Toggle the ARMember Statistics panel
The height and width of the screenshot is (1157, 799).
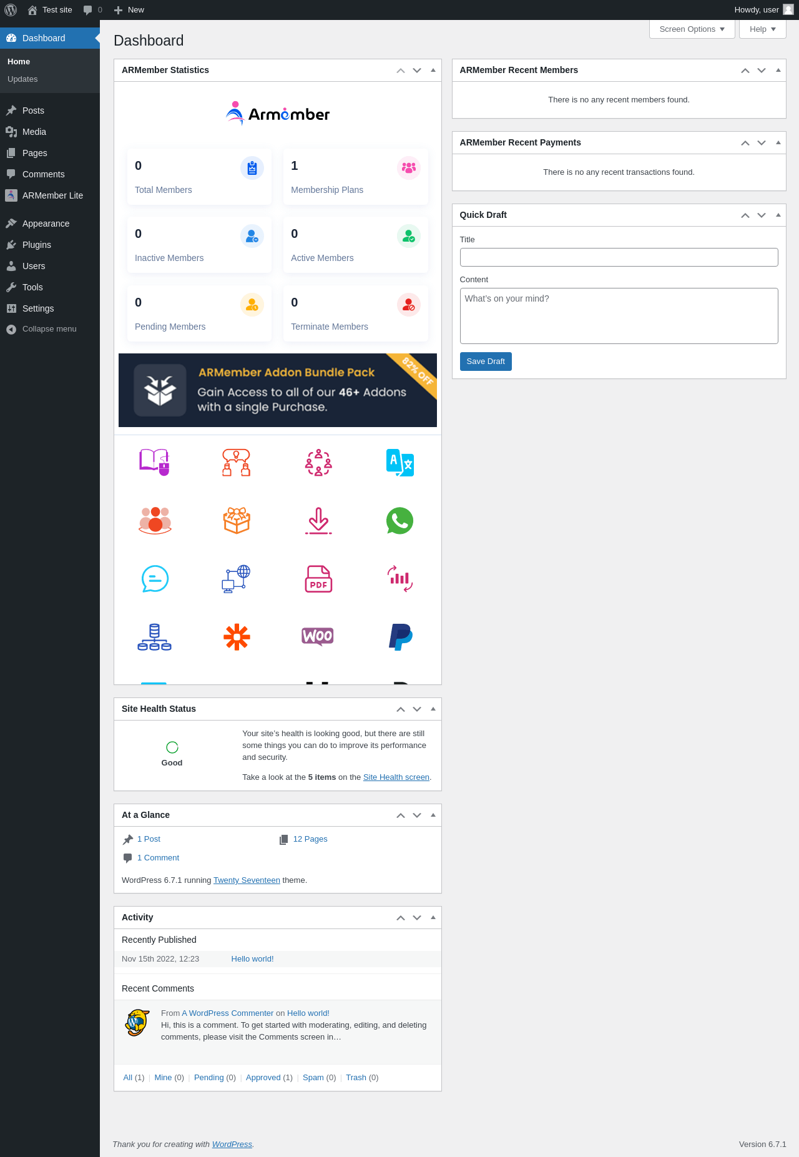click(x=433, y=70)
